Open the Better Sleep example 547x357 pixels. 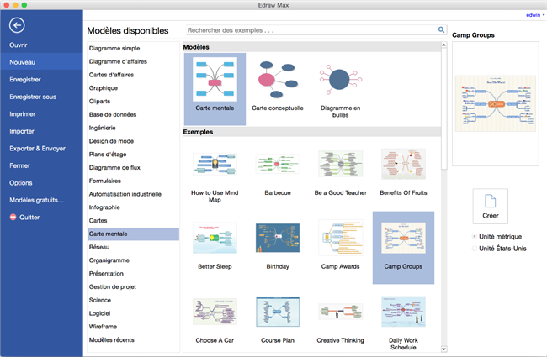click(x=215, y=238)
